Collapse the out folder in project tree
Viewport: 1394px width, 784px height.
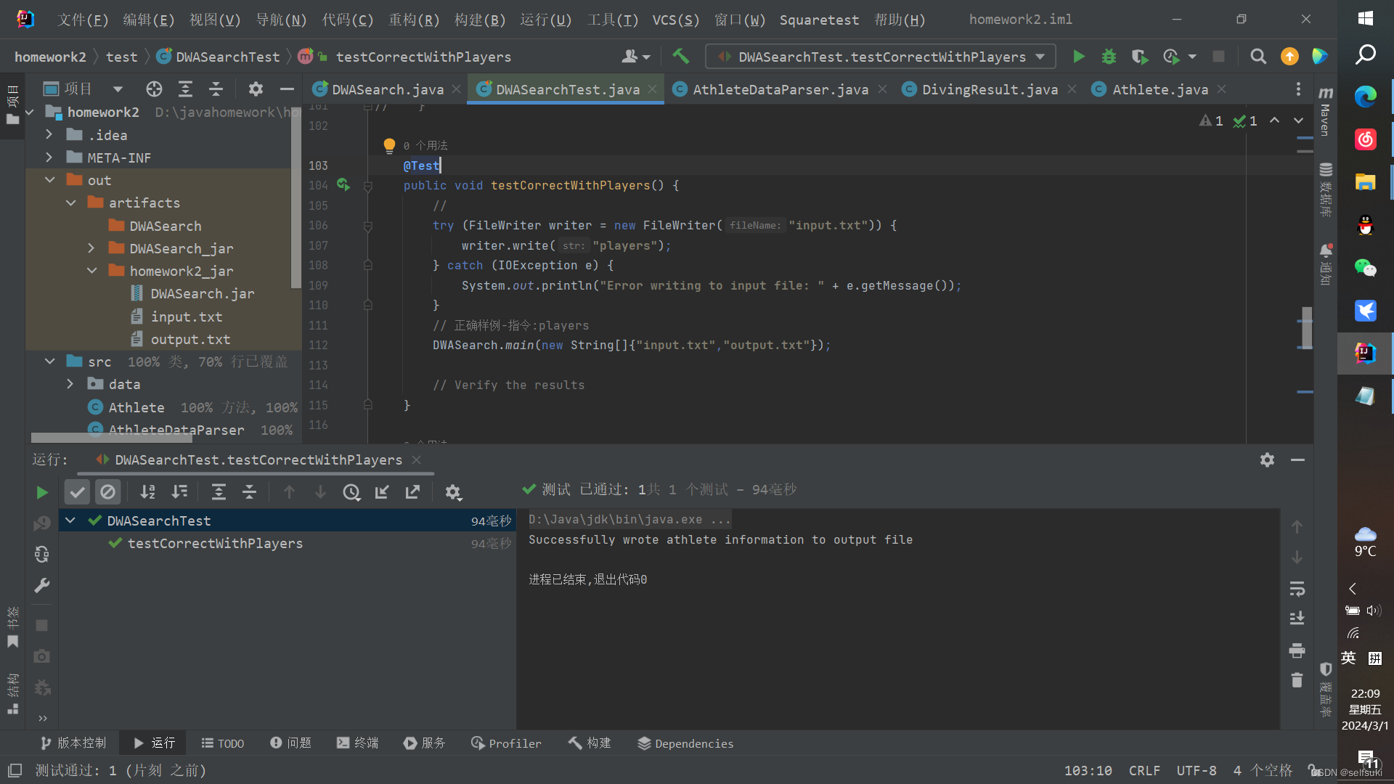[x=50, y=180]
